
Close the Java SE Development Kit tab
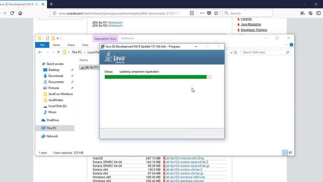click(x=43, y=4)
